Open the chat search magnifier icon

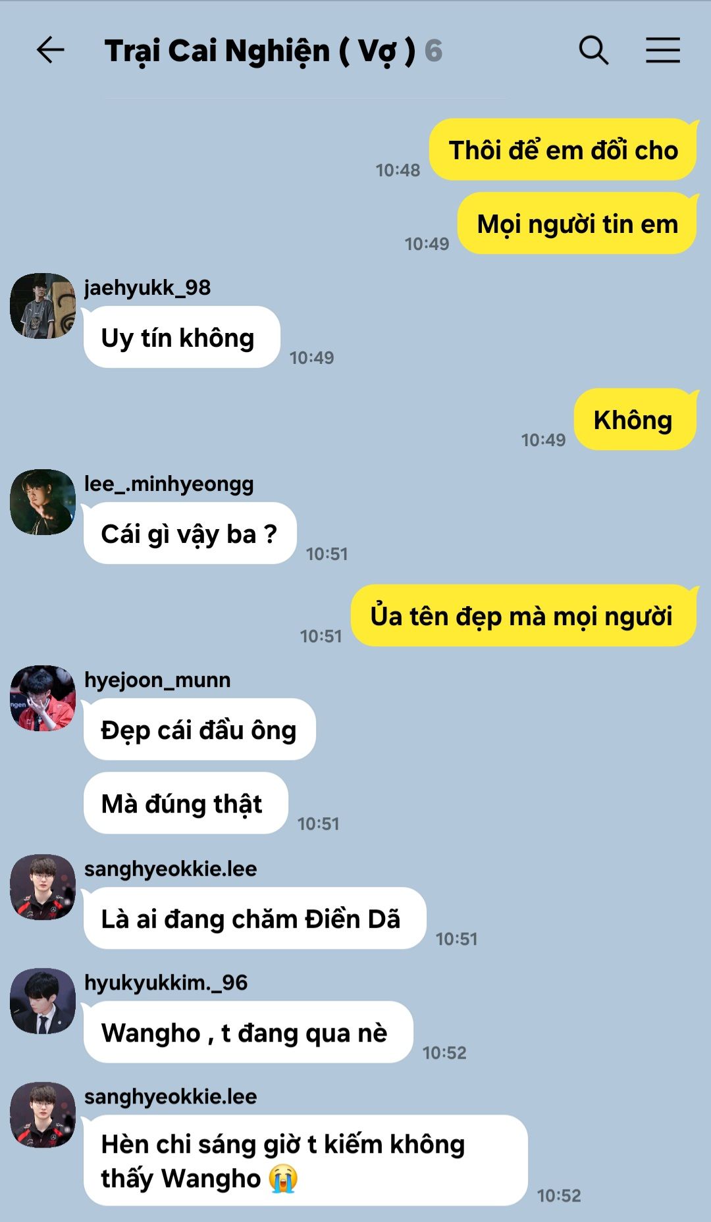[593, 50]
